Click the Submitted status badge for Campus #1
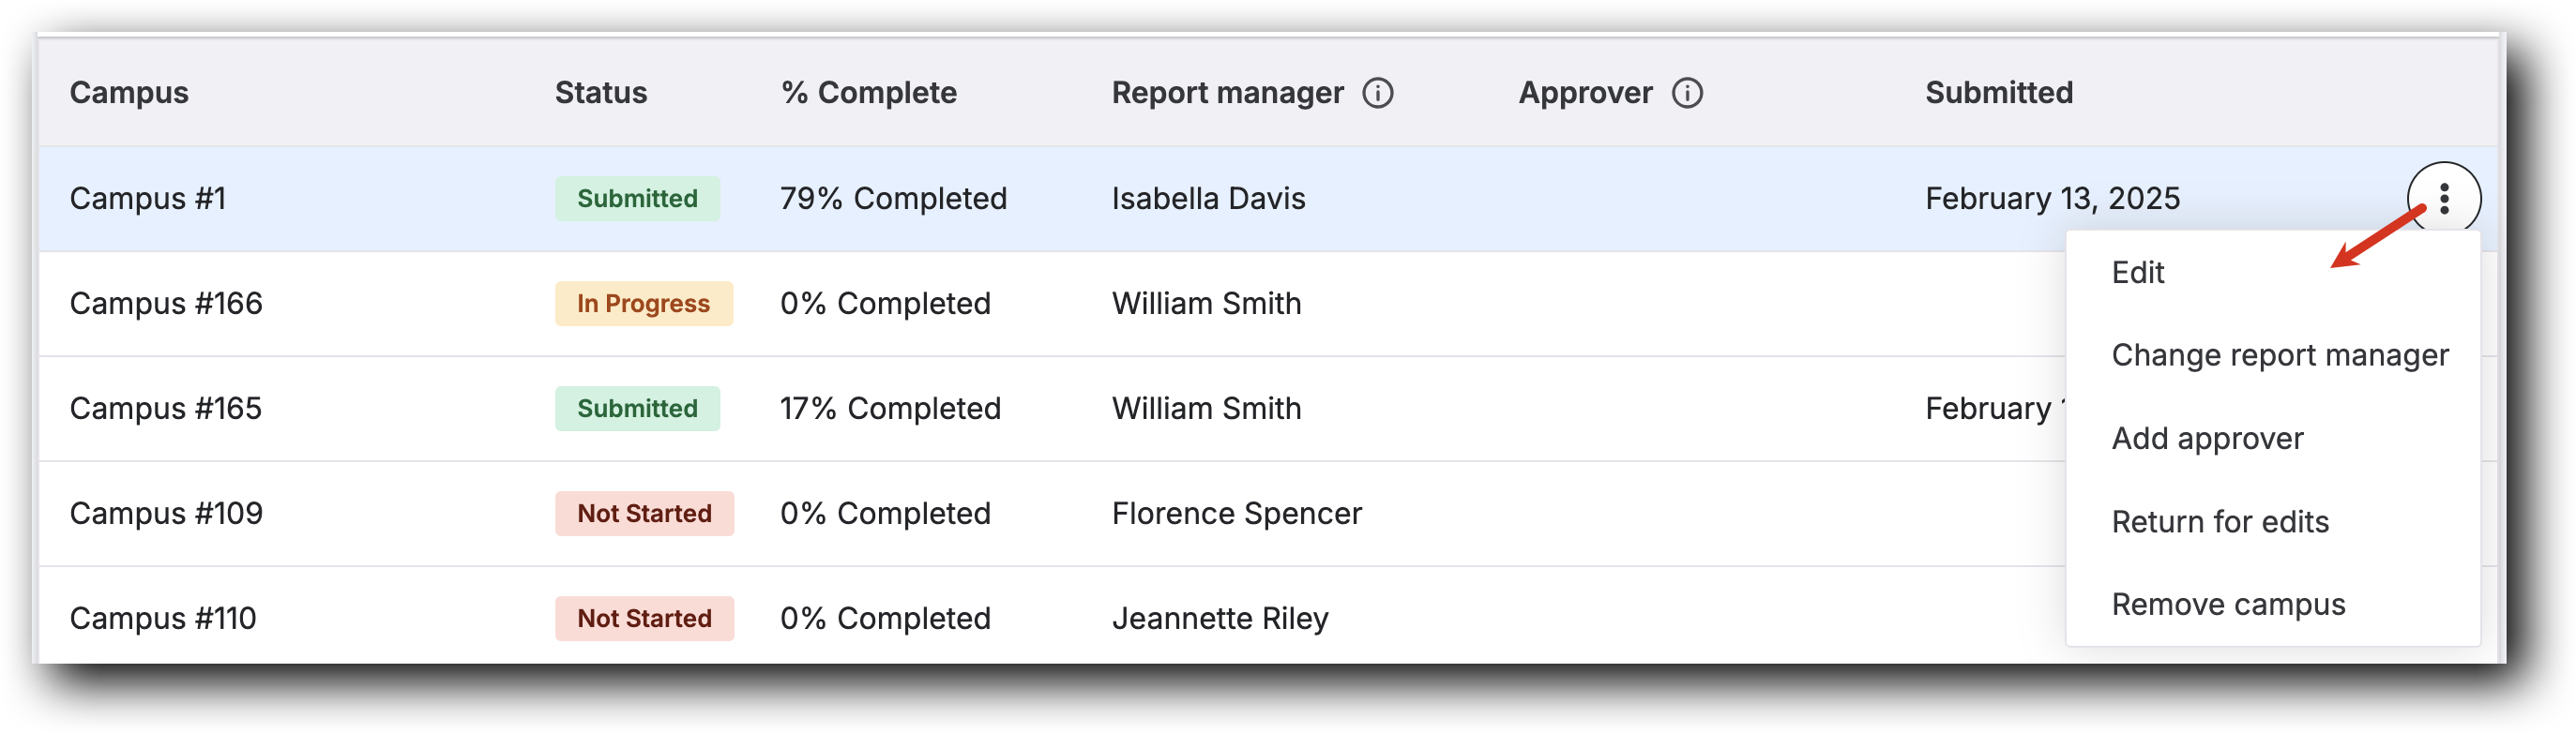This screenshot has width=2576, height=733. [637, 198]
